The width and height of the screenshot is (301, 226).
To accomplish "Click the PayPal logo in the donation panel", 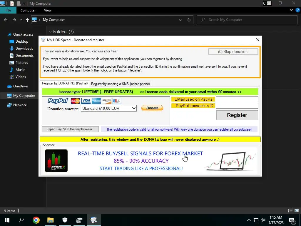I will (58, 101).
